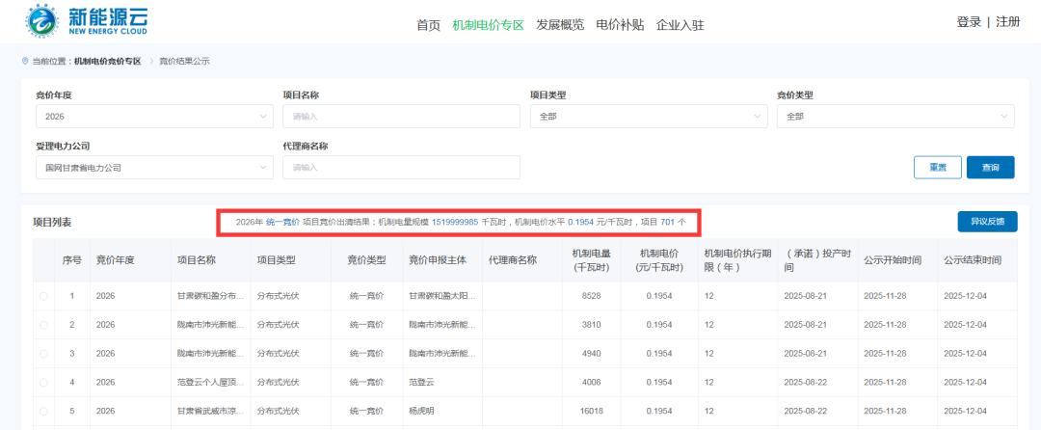Open the 竞价年度 dropdown showing 2026
This screenshot has height=430, width=1041.
point(153,117)
